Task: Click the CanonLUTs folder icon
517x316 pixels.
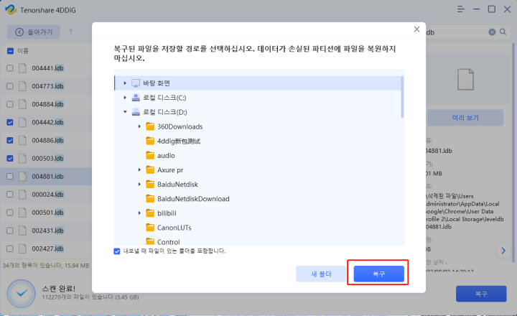Action: point(150,228)
